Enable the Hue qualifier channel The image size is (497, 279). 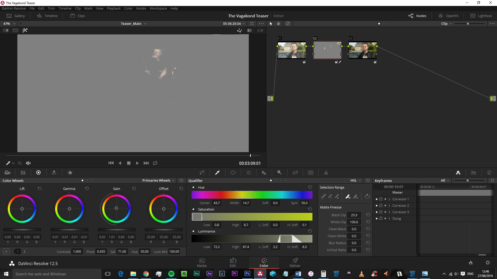[193, 187]
